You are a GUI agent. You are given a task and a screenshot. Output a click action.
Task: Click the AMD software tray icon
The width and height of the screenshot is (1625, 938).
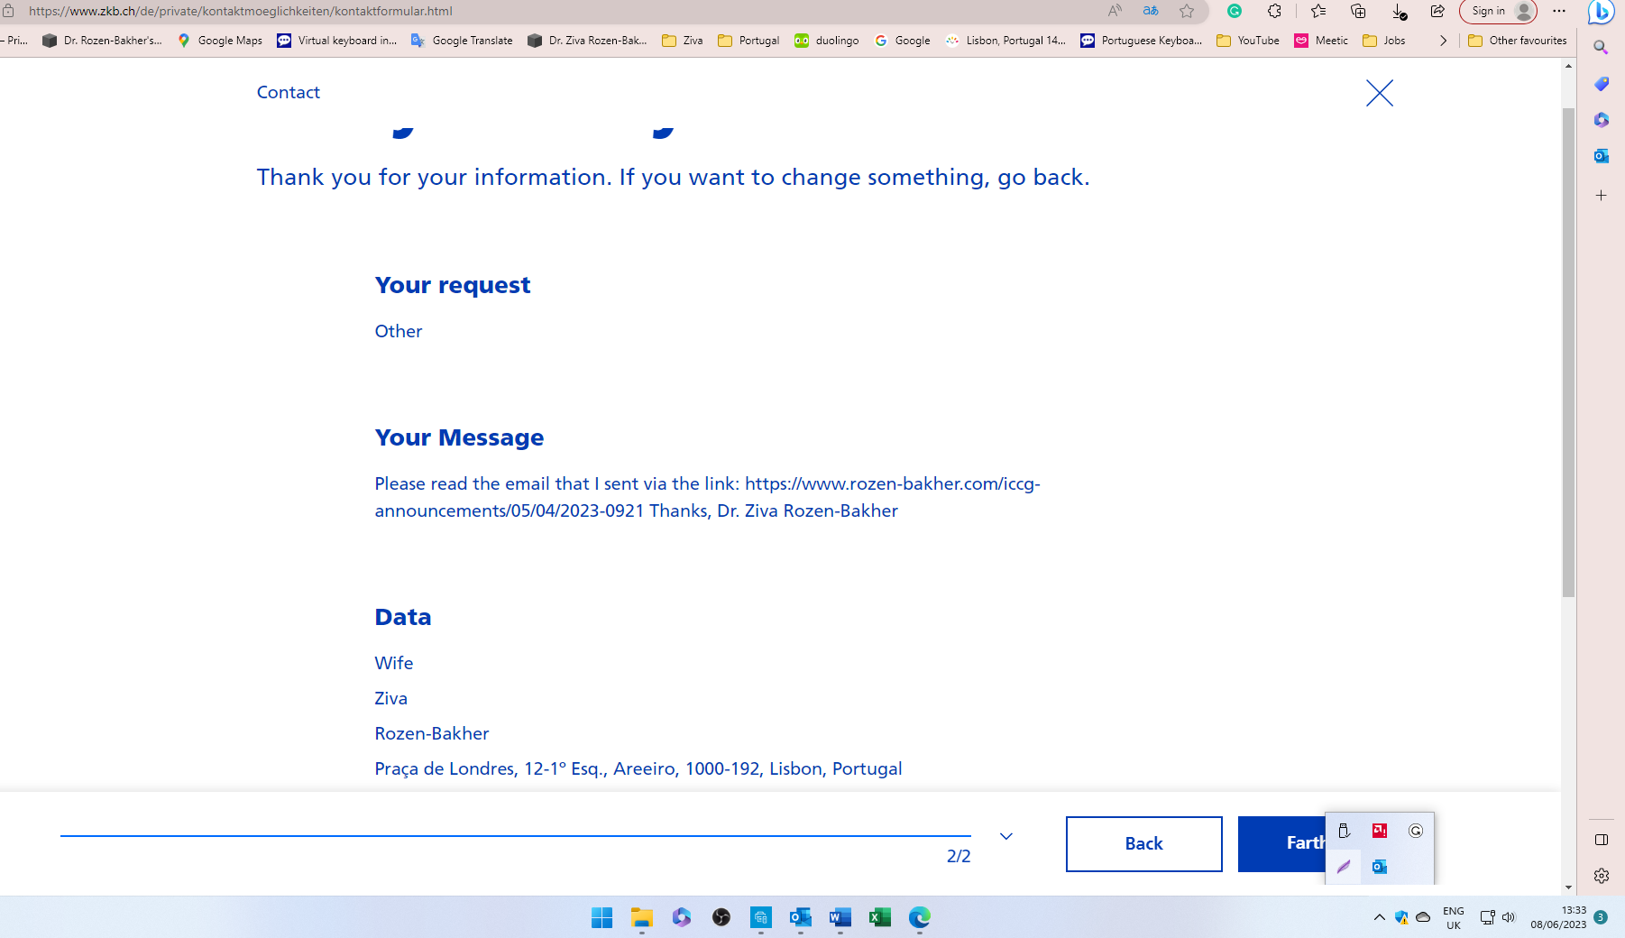tap(1380, 831)
